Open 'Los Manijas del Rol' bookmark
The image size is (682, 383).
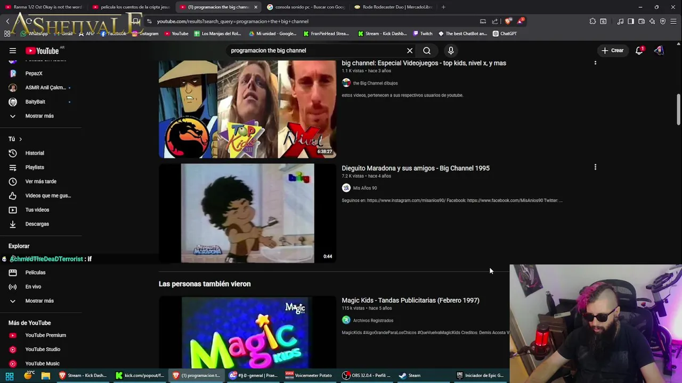point(217,34)
